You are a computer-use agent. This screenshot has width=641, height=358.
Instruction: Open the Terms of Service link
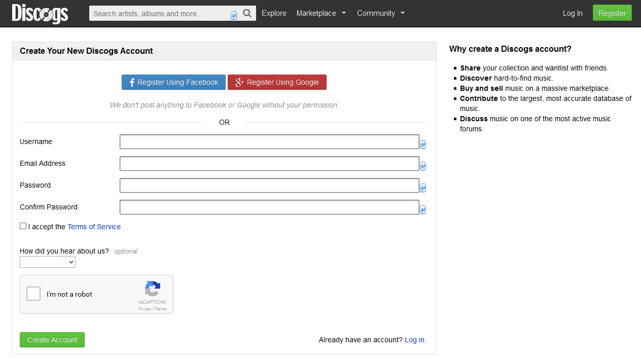pos(94,227)
